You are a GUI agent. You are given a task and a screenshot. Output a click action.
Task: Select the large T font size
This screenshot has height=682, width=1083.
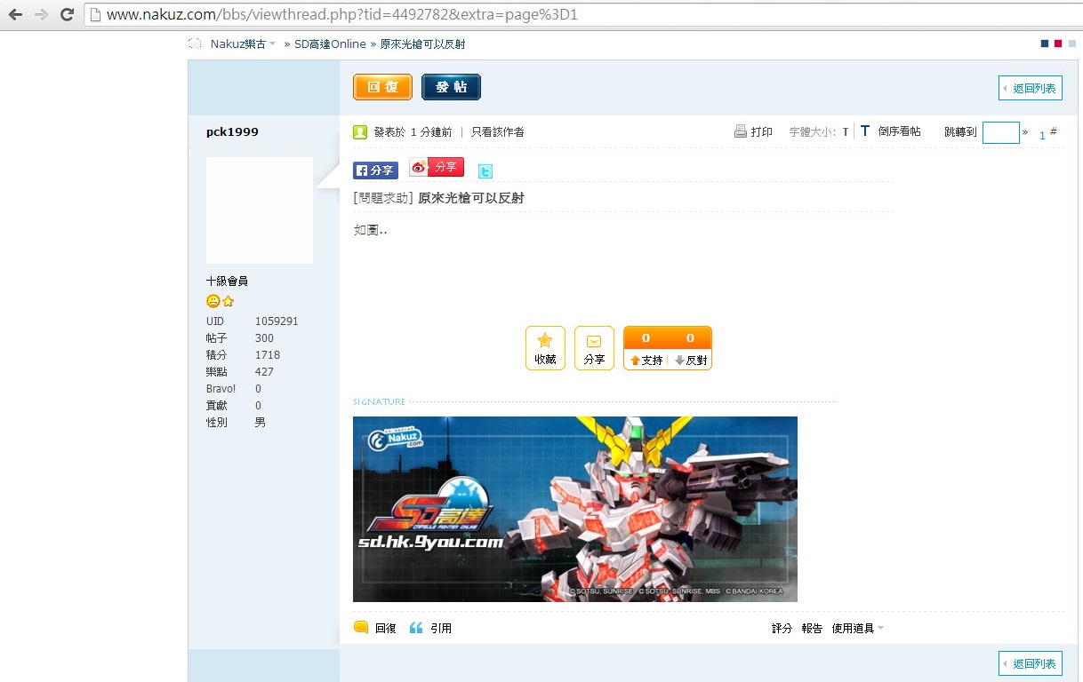point(865,131)
